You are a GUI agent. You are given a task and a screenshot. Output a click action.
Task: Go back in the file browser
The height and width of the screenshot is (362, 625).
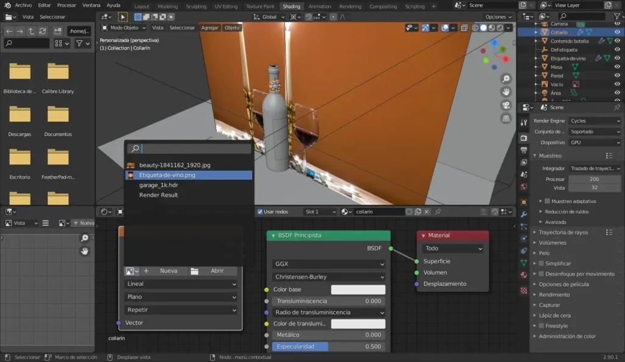click(x=9, y=31)
